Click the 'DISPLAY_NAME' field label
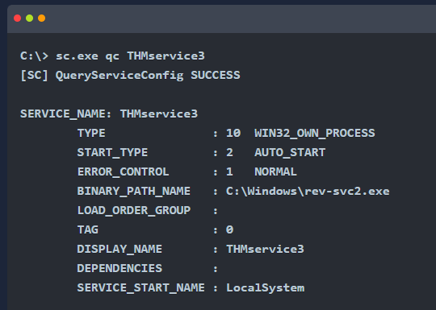436x310 pixels. pyautogui.click(x=119, y=249)
